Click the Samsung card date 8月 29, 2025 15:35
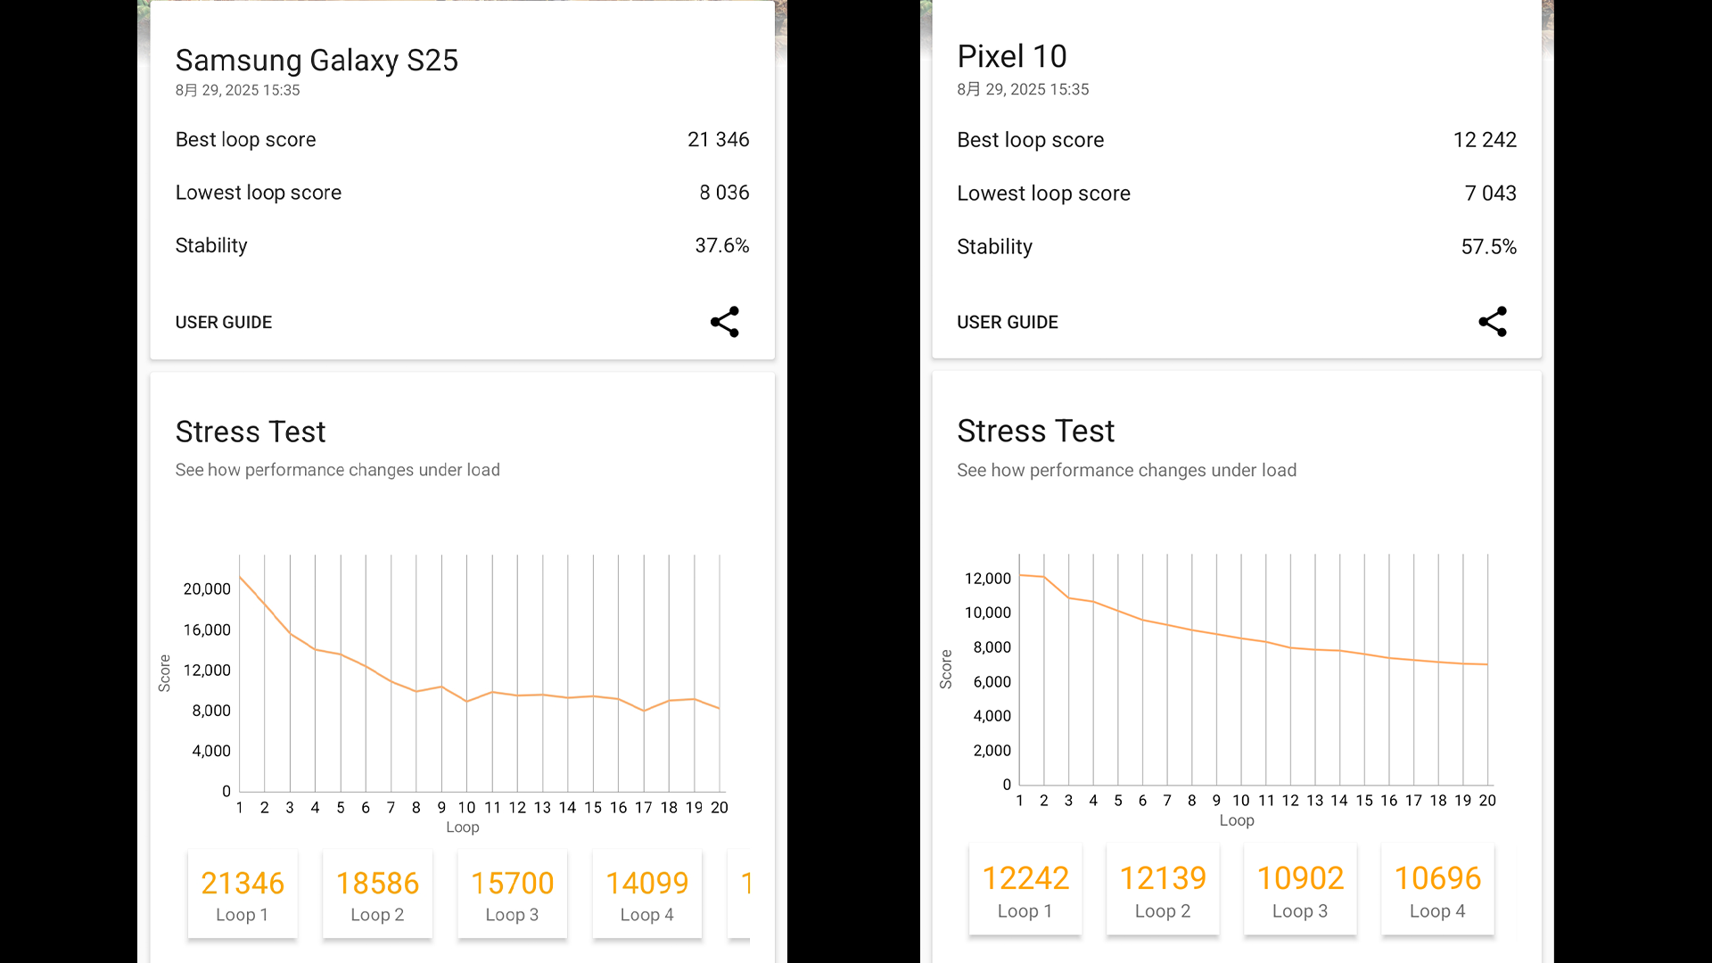 [x=237, y=90]
